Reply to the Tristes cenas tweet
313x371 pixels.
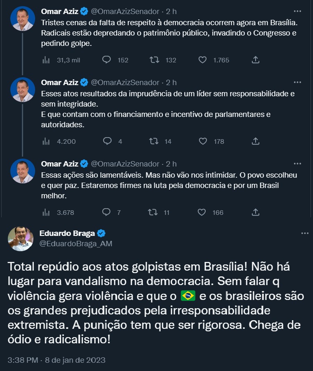click(107, 60)
